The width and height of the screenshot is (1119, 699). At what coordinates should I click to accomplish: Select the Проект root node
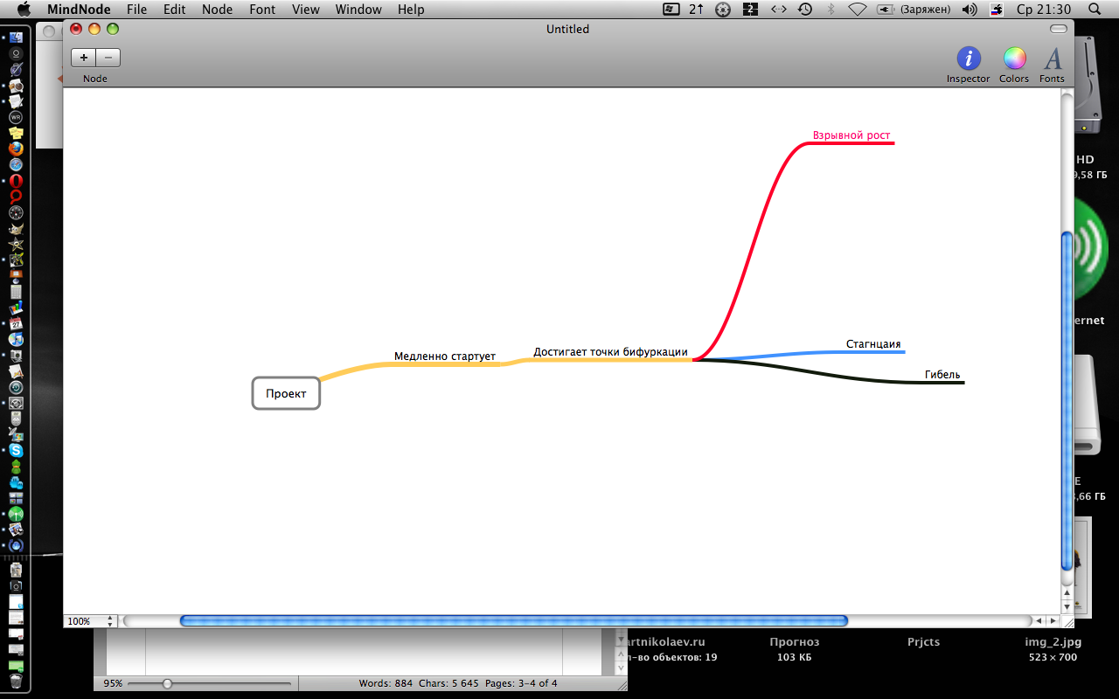[x=286, y=393]
